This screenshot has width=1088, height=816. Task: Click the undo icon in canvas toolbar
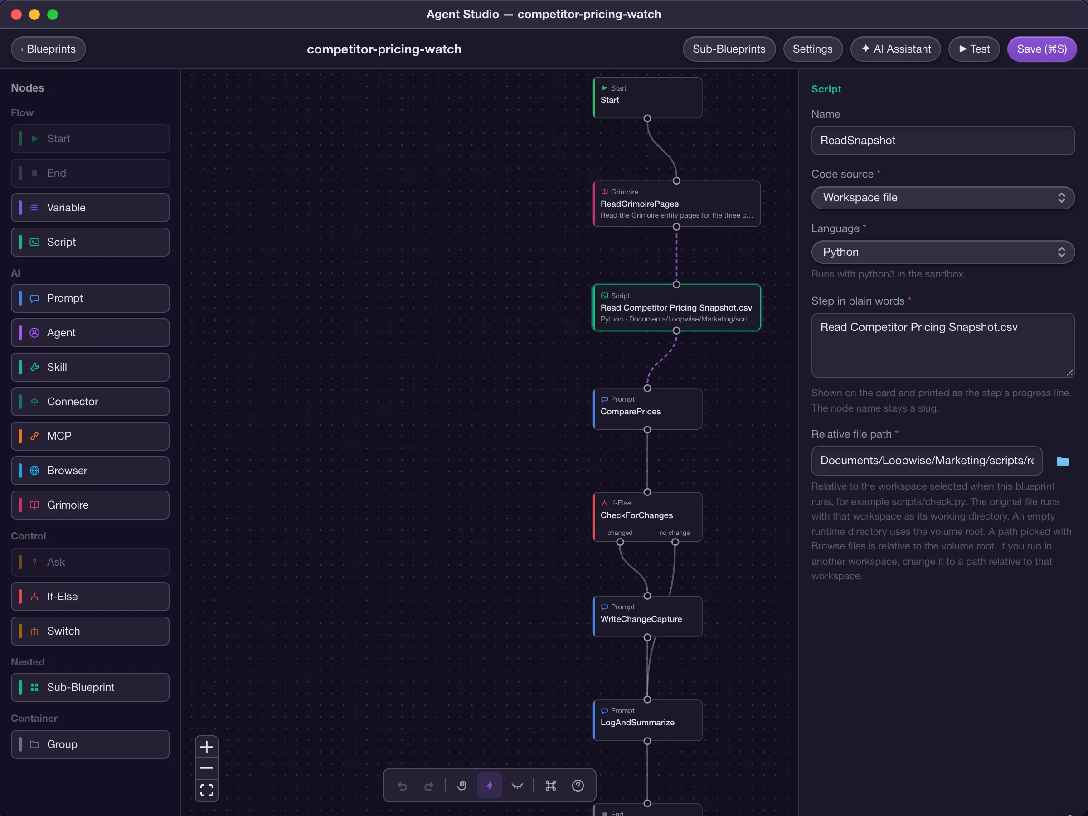coord(403,786)
